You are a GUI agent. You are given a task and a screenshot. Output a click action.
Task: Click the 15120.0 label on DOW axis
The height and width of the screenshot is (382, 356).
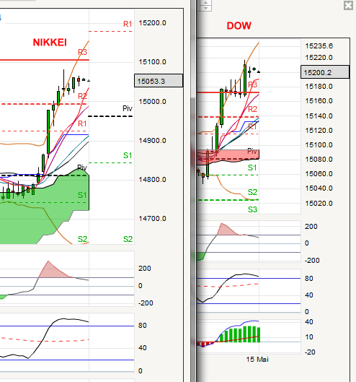pos(319,131)
